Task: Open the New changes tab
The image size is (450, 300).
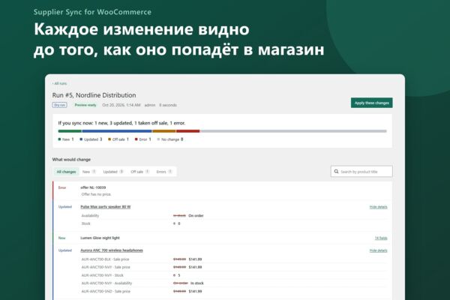Action: tap(89, 172)
